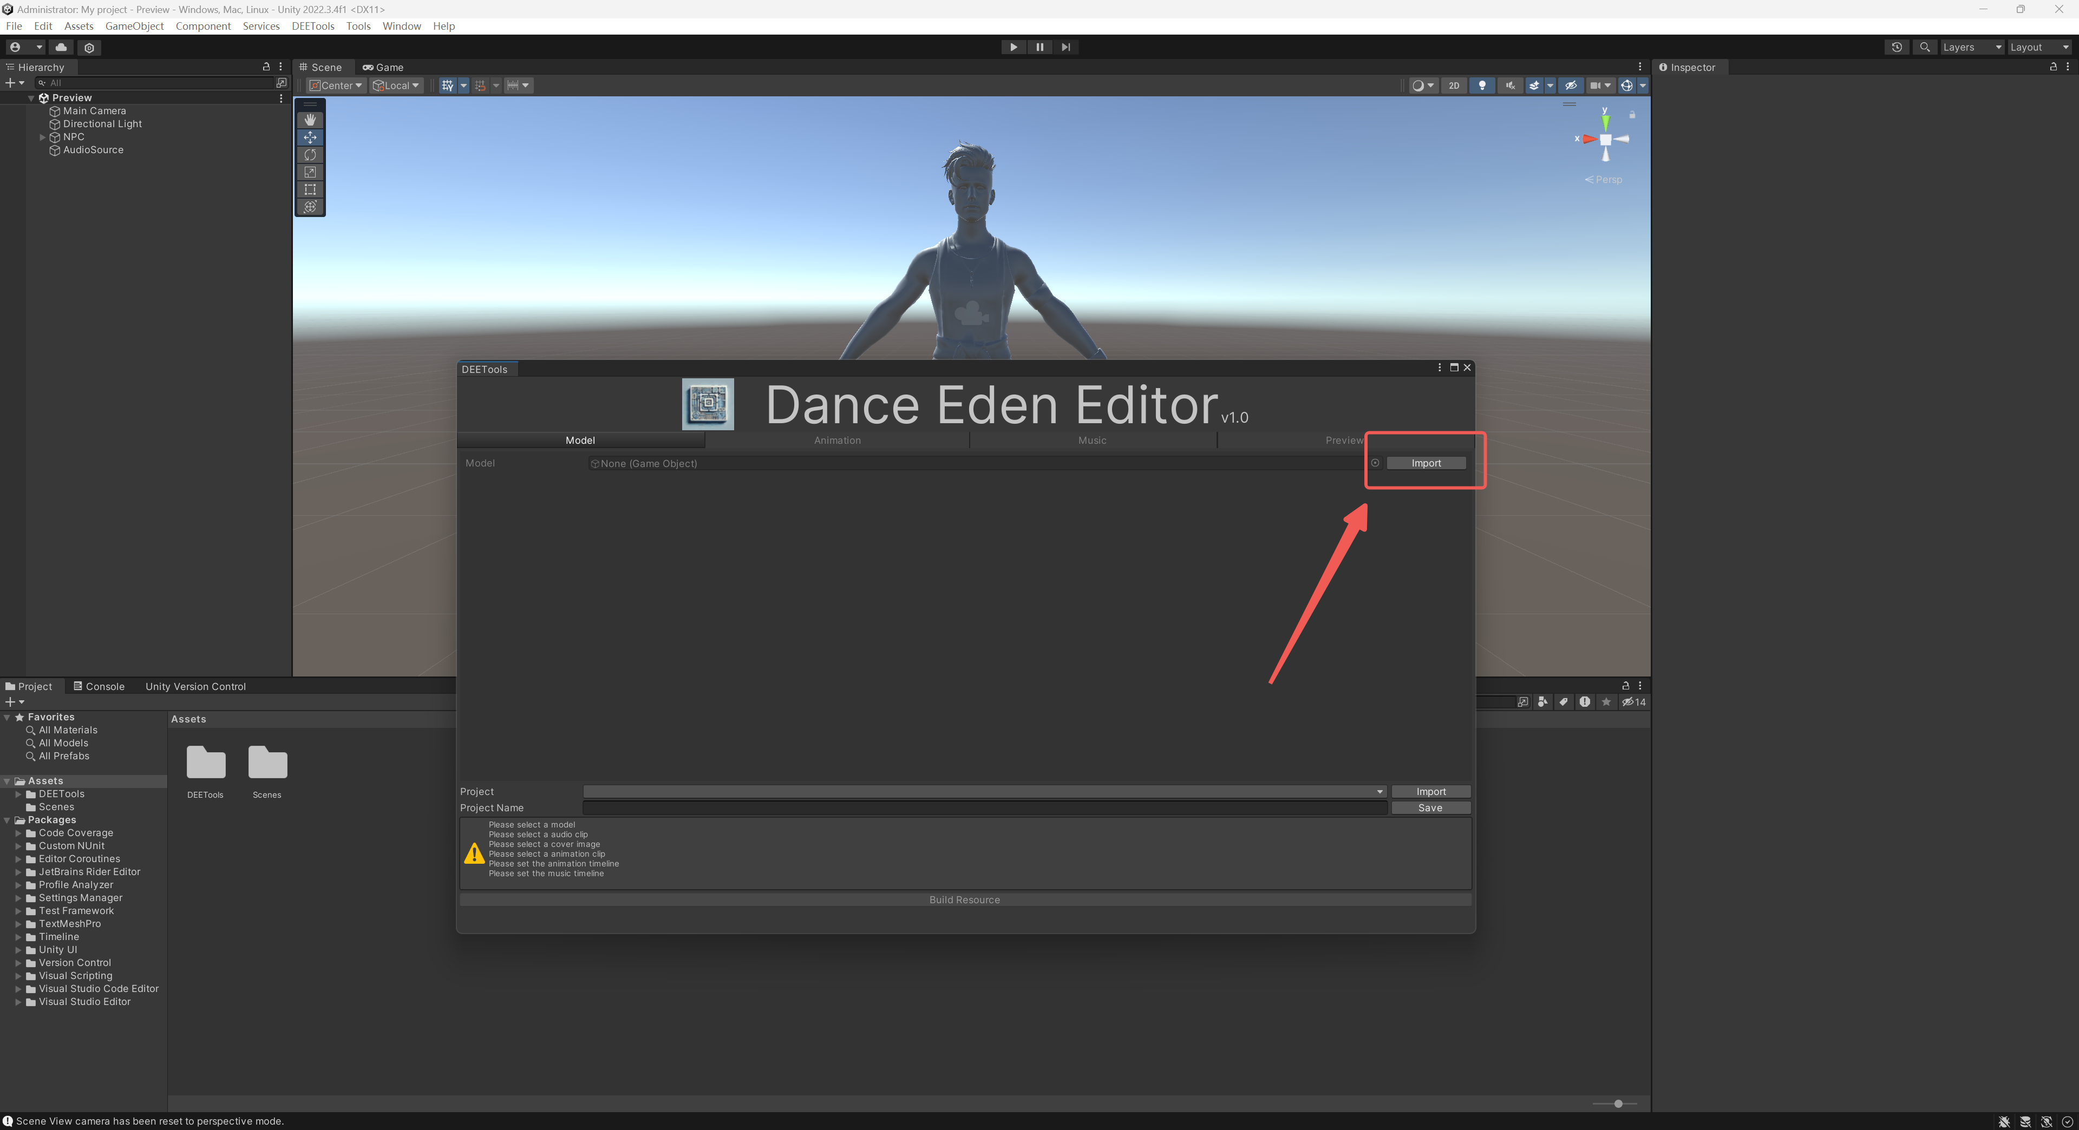
Task: Collapse the Preview scene in Hierarchy
Action: 31,98
